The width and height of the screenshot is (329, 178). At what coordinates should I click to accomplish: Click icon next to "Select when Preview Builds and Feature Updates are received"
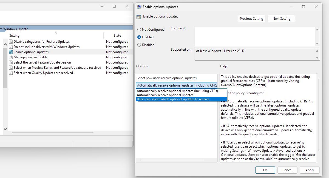click(10, 67)
